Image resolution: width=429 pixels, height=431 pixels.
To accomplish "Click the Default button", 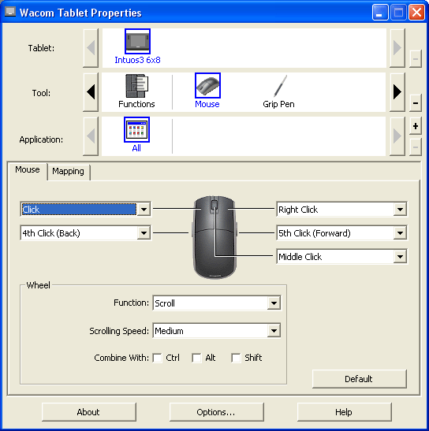I will pyautogui.click(x=359, y=379).
